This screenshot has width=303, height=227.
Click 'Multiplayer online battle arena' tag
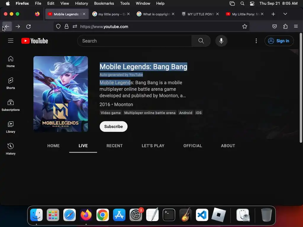[150, 113]
